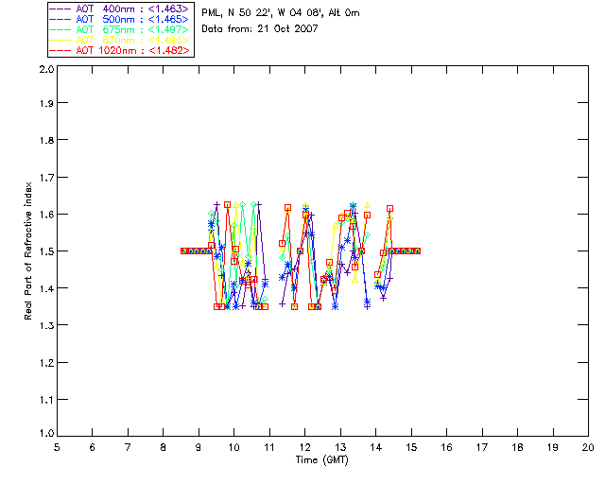Click the x-axis tick label 12
Image resolution: width=605 pixels, height=484 pixels.
pos(304,447)
